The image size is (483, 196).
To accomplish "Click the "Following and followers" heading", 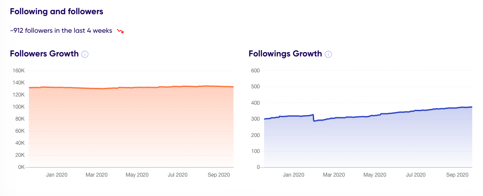I will (56, 12).
